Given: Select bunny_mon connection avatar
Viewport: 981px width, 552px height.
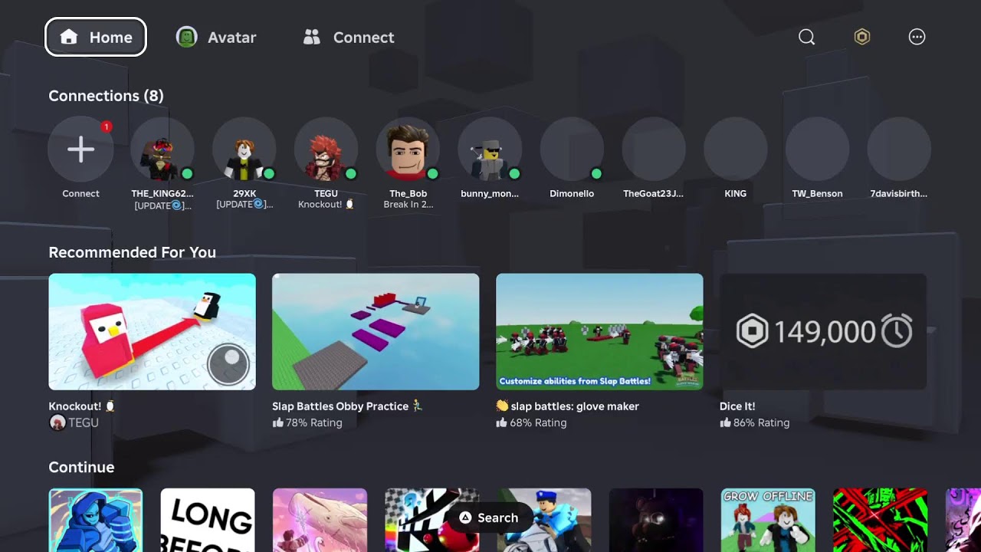Looking at the screenshot, I should (490, 149).
